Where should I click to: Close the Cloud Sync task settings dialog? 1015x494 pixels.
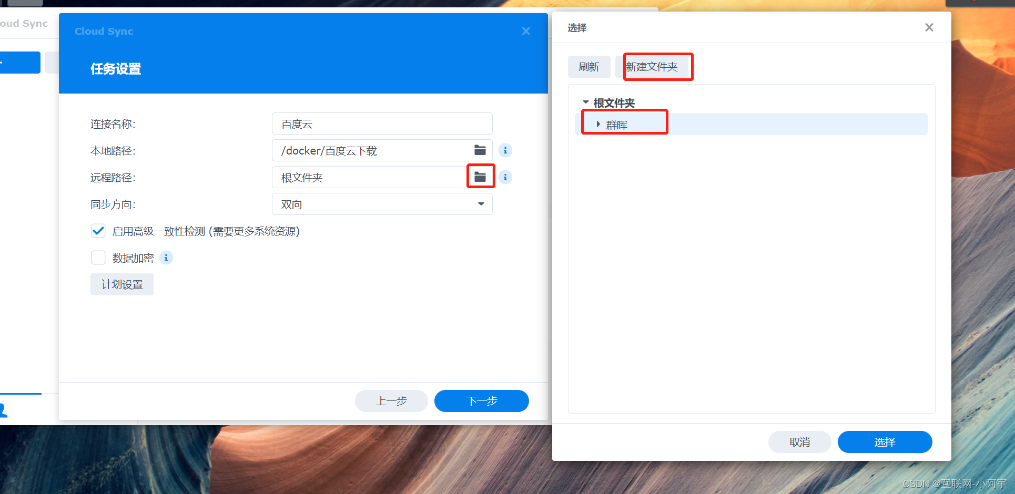click(525, 31)
